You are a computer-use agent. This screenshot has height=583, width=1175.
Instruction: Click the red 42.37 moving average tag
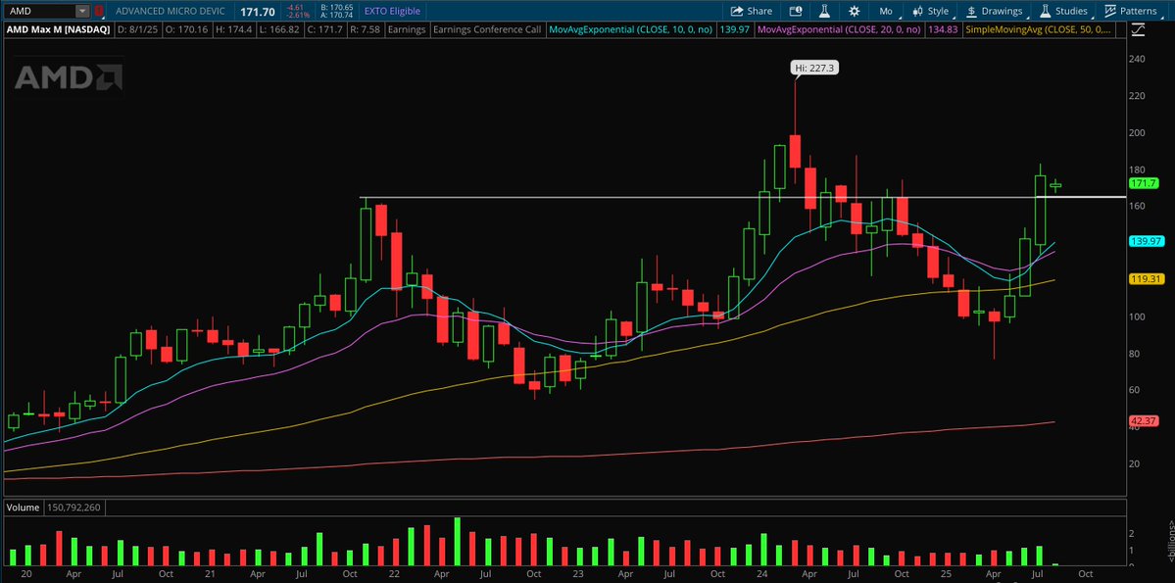[1142, 420]
